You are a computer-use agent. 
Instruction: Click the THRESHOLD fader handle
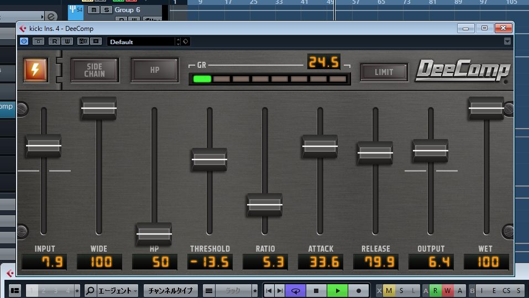[x=209, y=159]
